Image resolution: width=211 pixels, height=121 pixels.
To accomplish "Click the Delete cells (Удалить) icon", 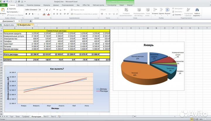I will [x=161, y=10].
